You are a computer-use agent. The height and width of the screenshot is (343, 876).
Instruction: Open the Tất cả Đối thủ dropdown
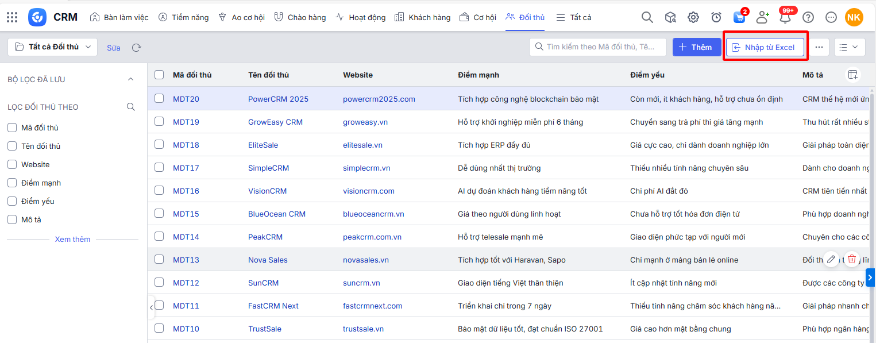coord(53,47)
